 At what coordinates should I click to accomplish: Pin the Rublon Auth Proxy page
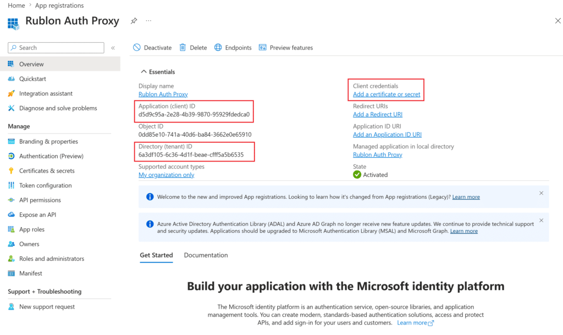pos(134,21)
